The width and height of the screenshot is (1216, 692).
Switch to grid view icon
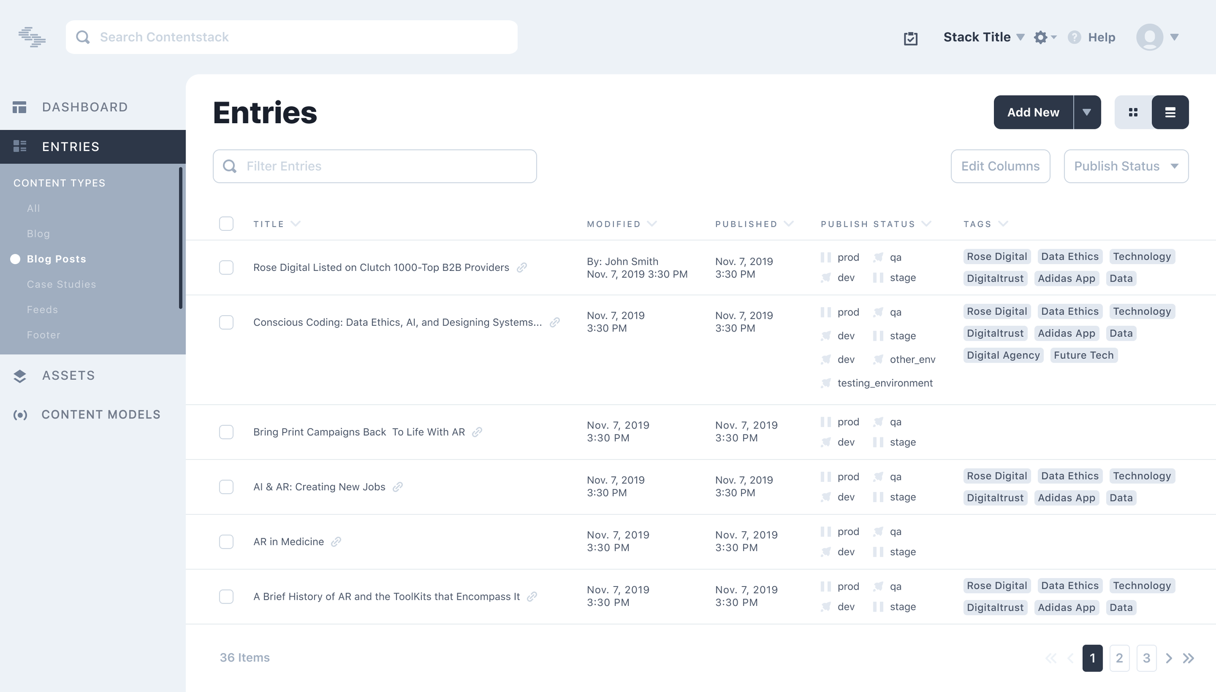[x=1133, y=112]
